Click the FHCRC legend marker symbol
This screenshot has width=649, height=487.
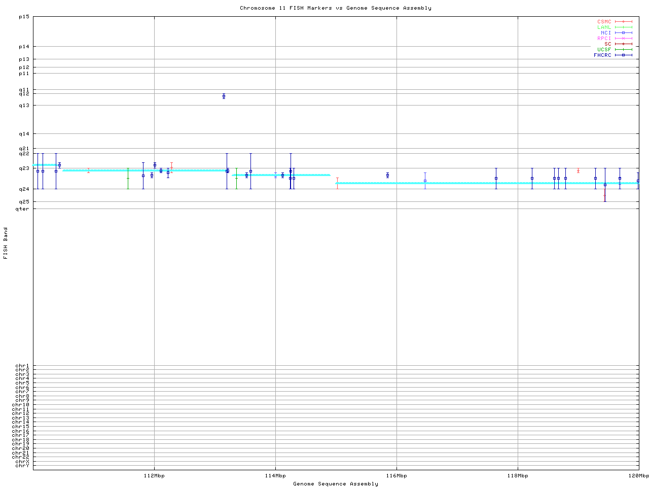click(x=623, y=55)
